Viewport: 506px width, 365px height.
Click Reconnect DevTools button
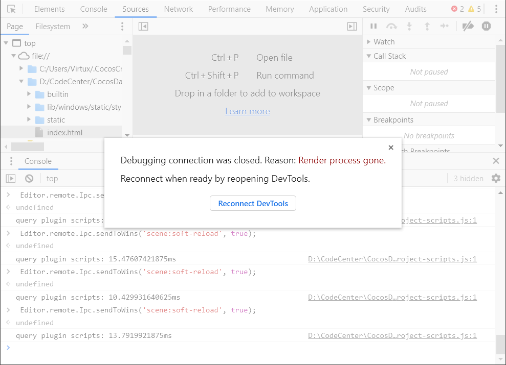(x=253, y=203)
